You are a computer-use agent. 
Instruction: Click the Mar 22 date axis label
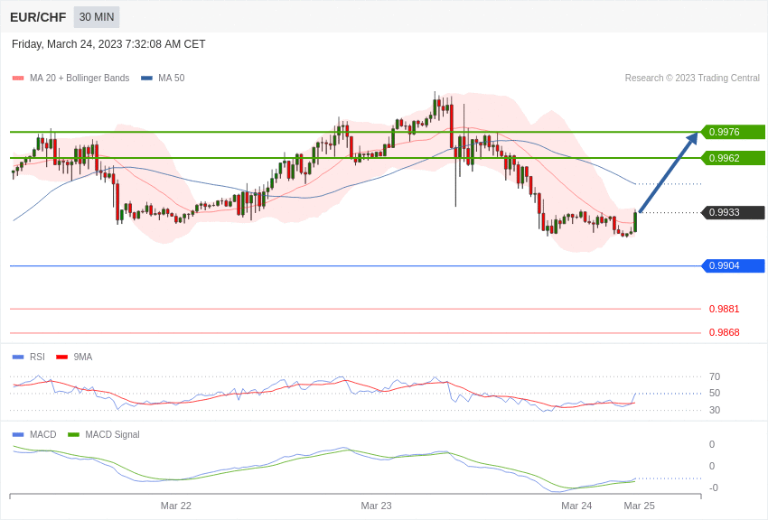[176, 506]
